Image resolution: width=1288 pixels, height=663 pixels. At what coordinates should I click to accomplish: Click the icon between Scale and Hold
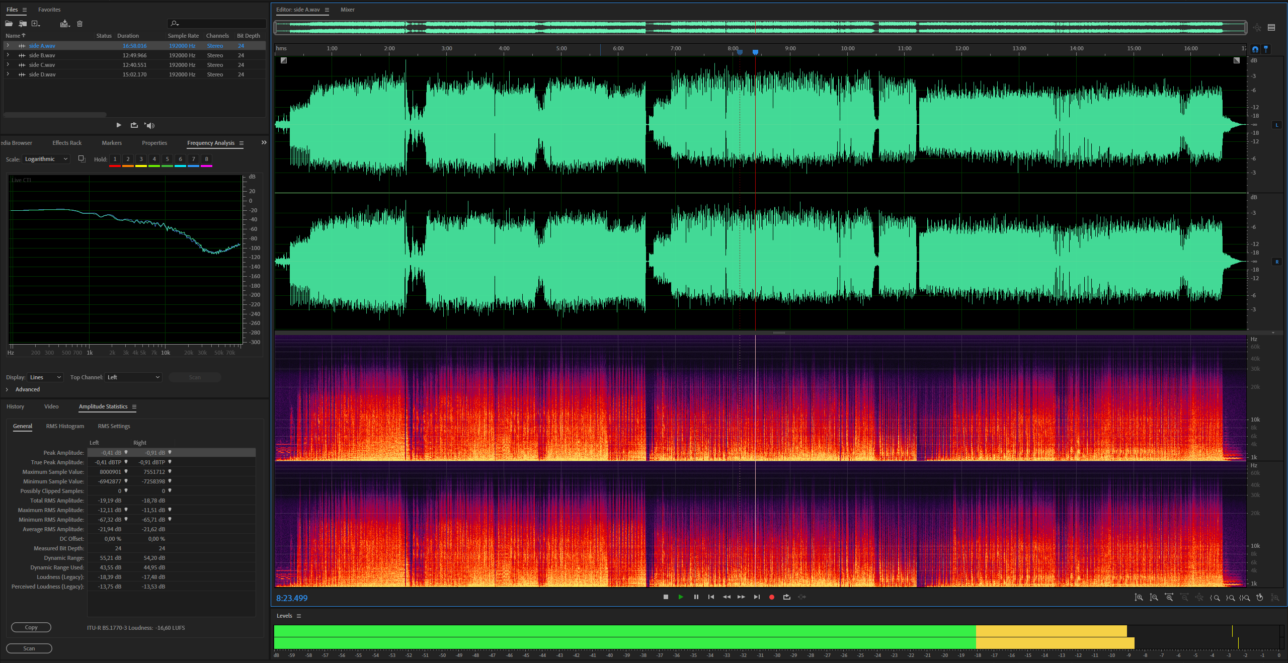(82, 159)
